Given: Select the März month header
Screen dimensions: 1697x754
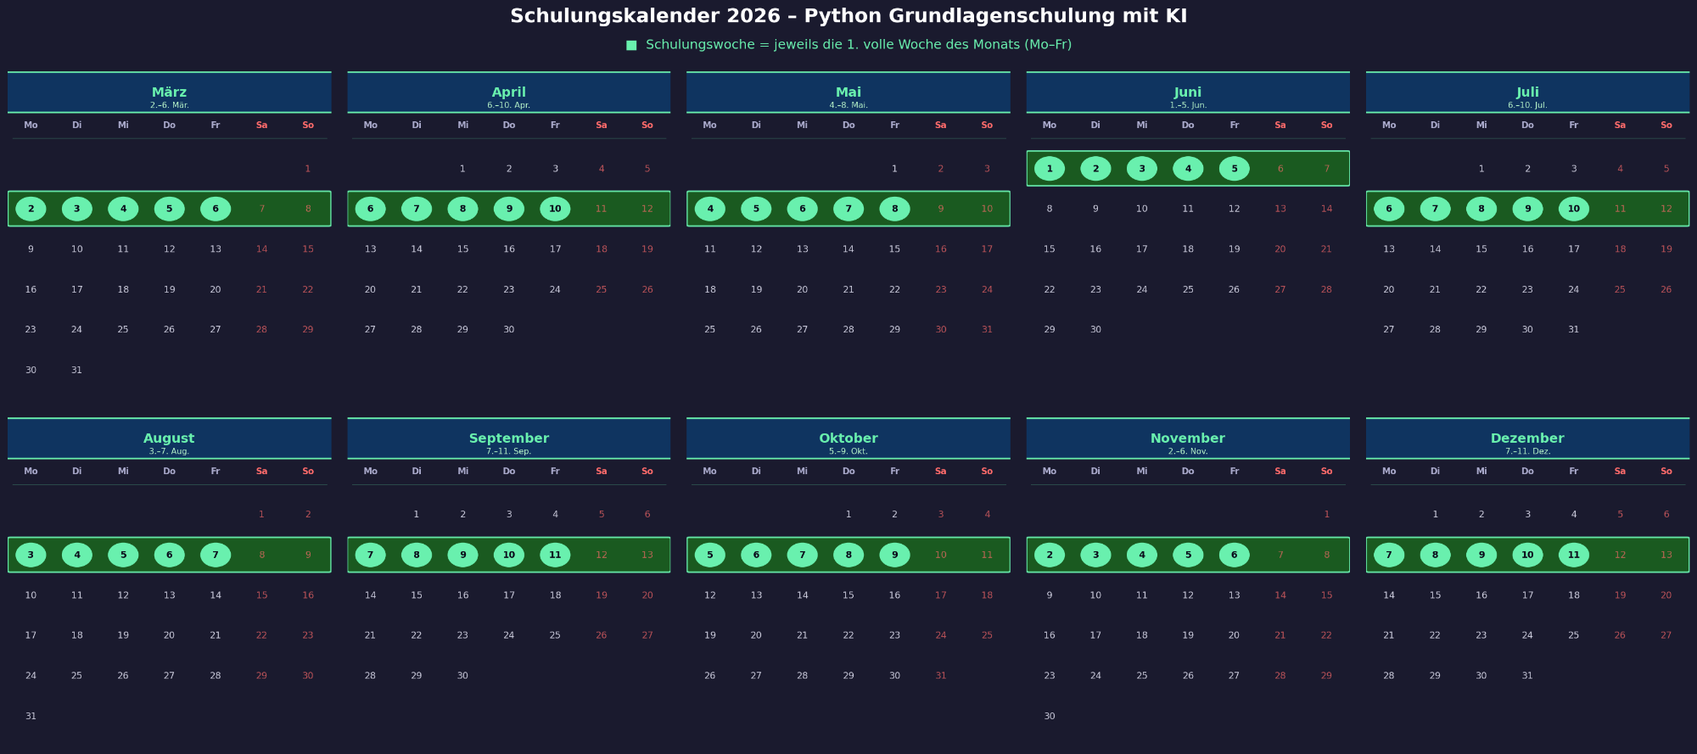Looking at the screenshot, I should coord(170,92).
